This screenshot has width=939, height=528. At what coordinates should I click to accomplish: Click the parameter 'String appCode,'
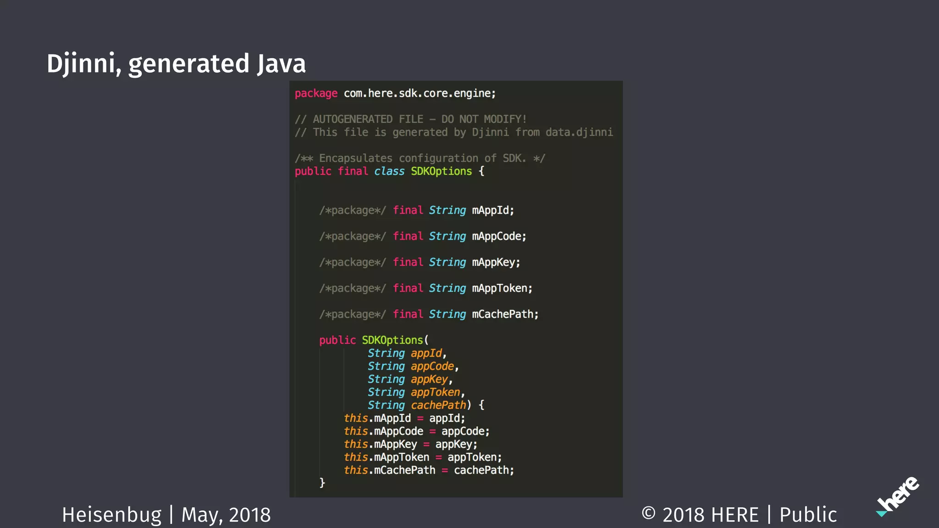(x=414, y=366)
